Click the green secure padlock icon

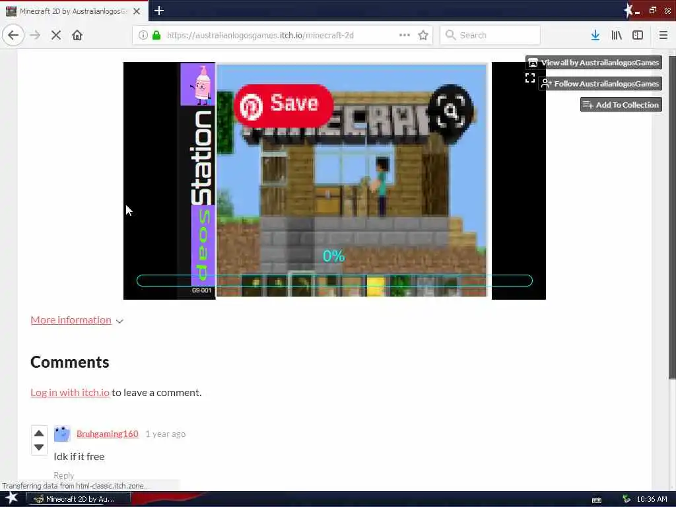[156, 35]
